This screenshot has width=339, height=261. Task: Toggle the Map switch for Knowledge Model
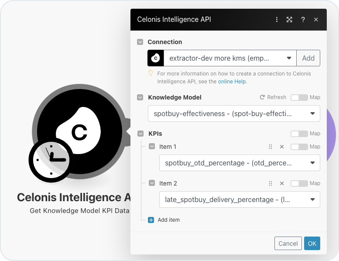299,97
